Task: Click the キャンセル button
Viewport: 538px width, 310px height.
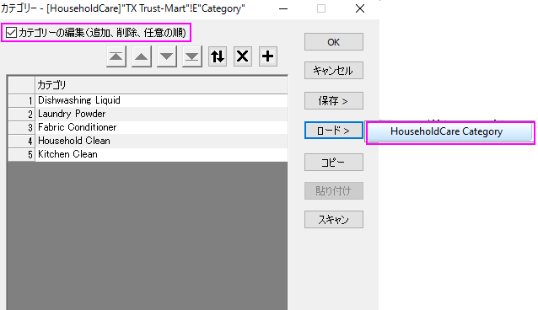Action: [x=333, y=71]
